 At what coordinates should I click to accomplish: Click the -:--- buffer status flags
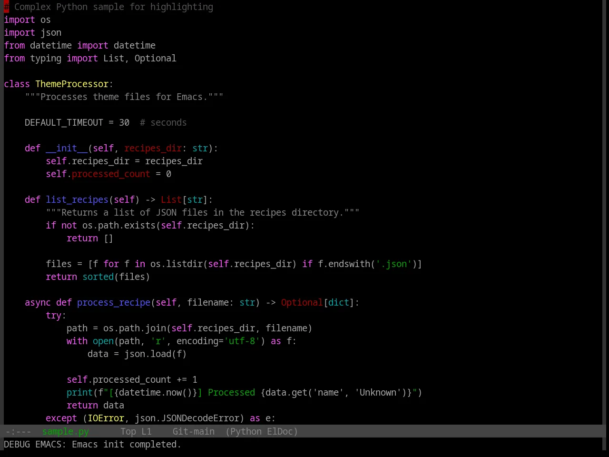click(19, 431)
